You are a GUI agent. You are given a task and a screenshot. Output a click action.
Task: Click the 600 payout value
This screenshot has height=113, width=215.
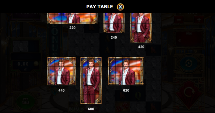click(91, 109)
